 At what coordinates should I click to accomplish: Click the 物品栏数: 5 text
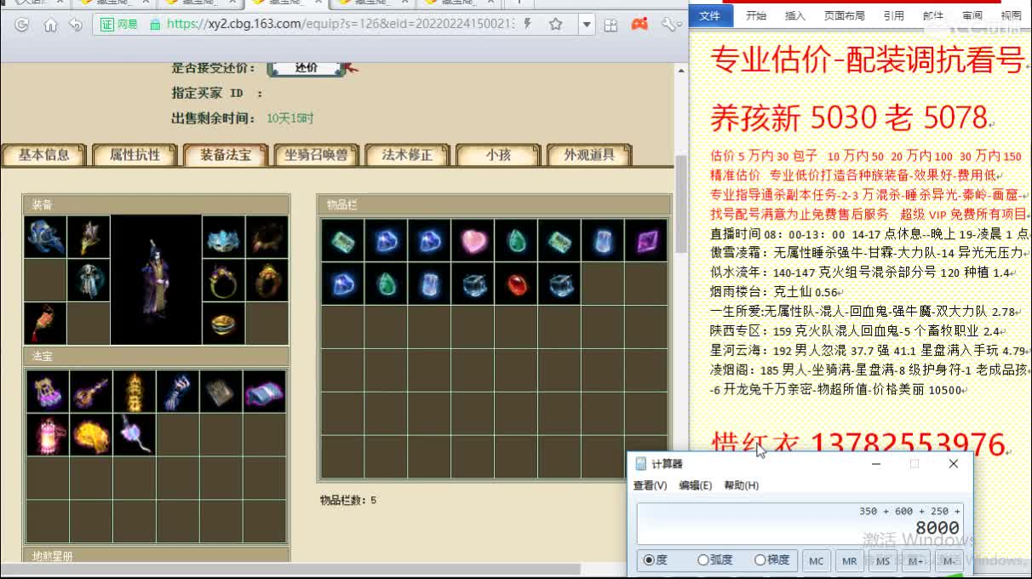click(348, 501)
